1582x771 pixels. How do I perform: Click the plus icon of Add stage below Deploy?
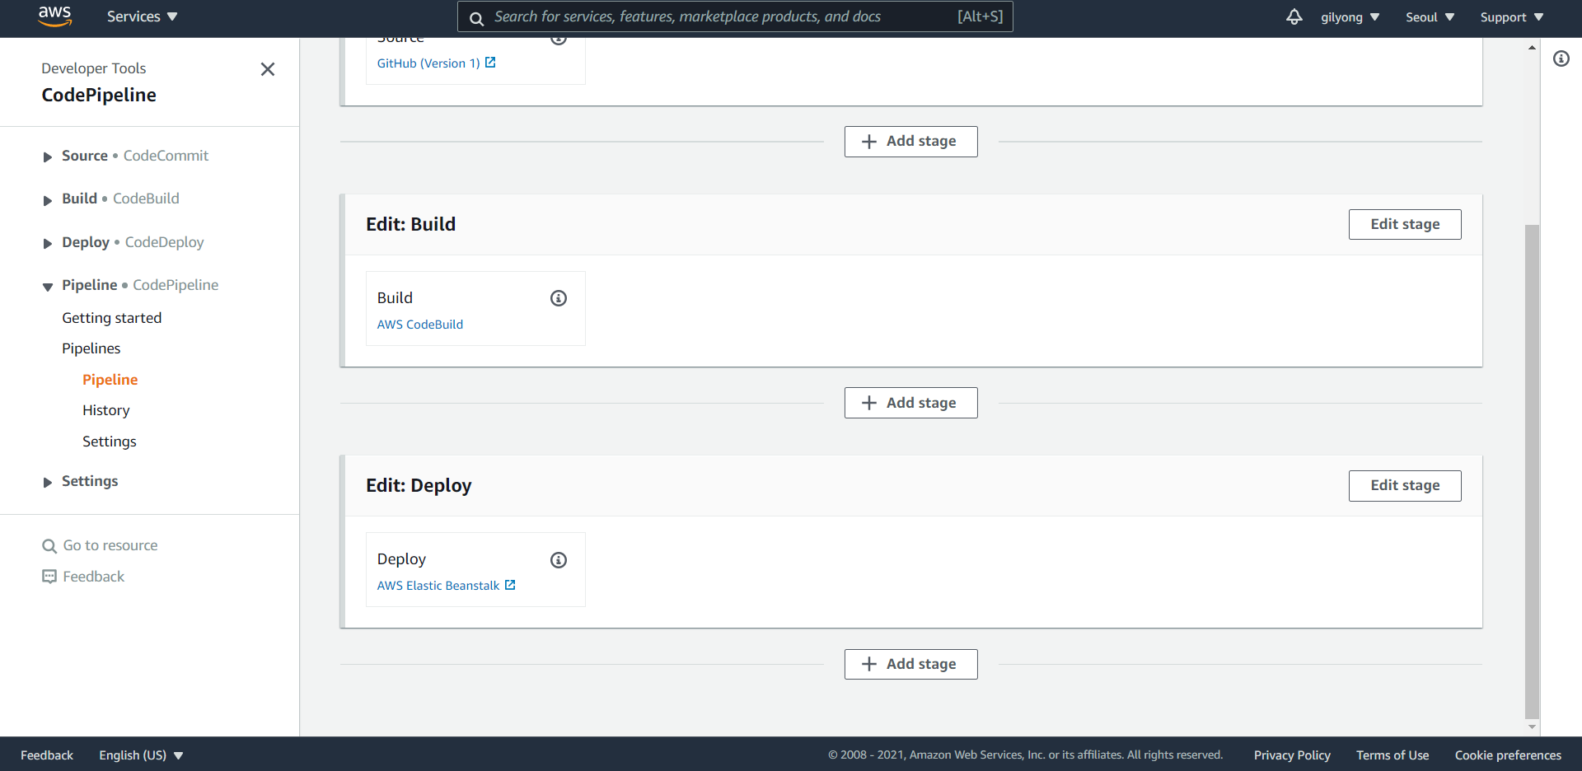pyautogui.click(x=869, y=664)
